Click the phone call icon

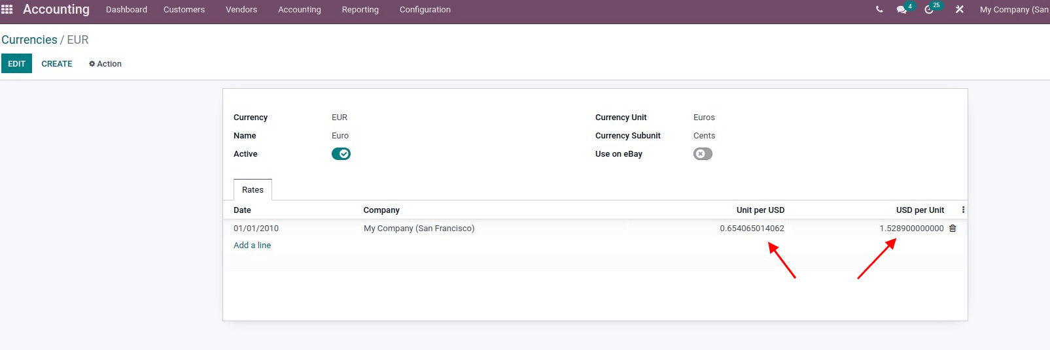[x=879, y=10]
